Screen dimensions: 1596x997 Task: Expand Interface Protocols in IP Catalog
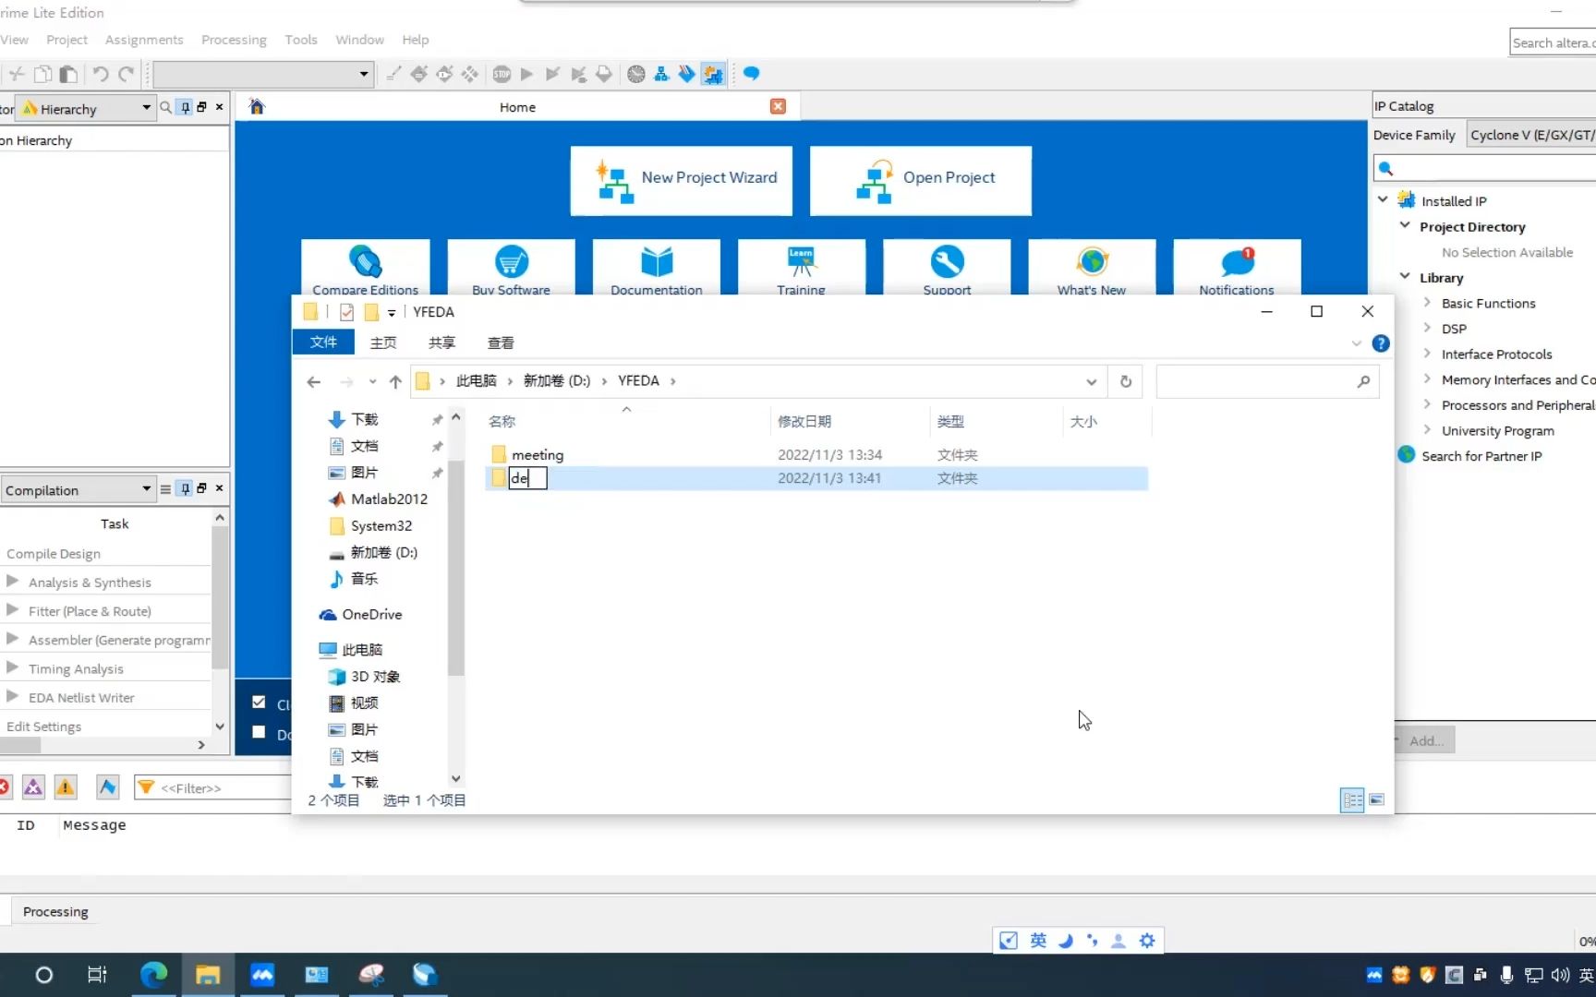click(x=1427, y=353)
